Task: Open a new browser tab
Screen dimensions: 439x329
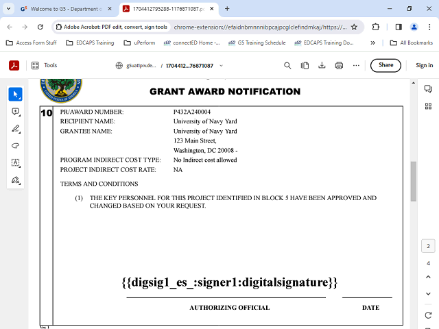Action: tap(227, 9)
